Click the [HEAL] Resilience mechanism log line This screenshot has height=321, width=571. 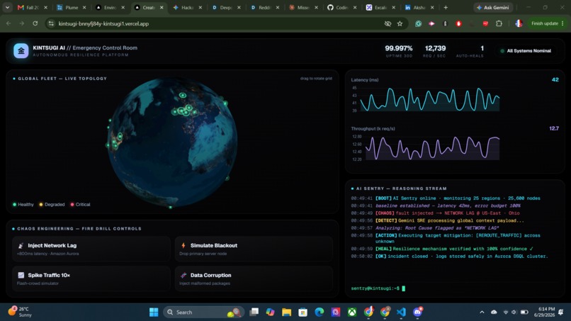coord(442,249)
